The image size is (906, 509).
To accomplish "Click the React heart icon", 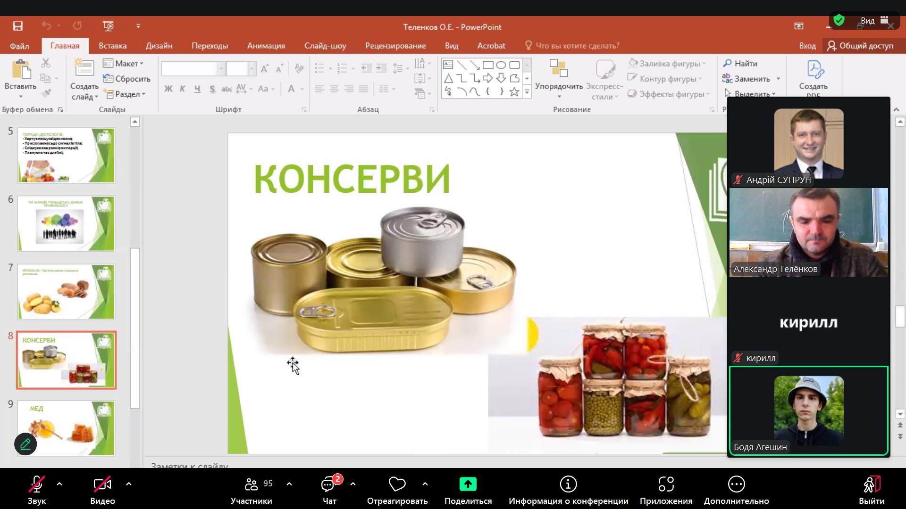I will coord(397,484).
